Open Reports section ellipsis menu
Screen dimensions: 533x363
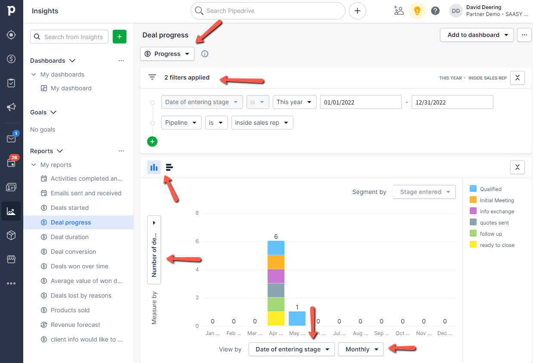tap(121, 151)
